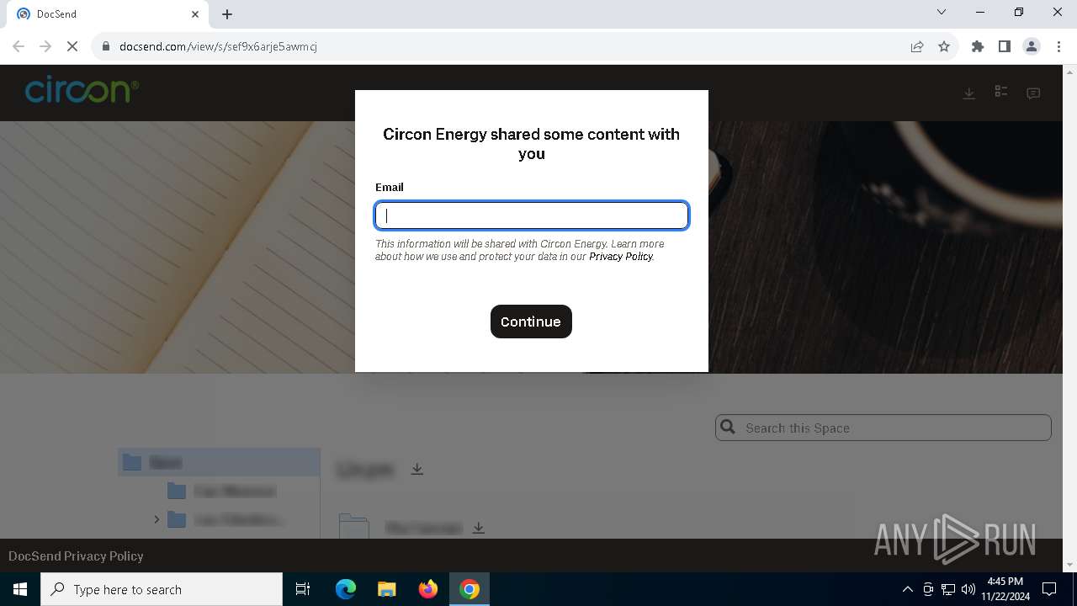Open Chrome Extensions puzzle icon
The image size is (1077, 606).
tap(978, 46)
